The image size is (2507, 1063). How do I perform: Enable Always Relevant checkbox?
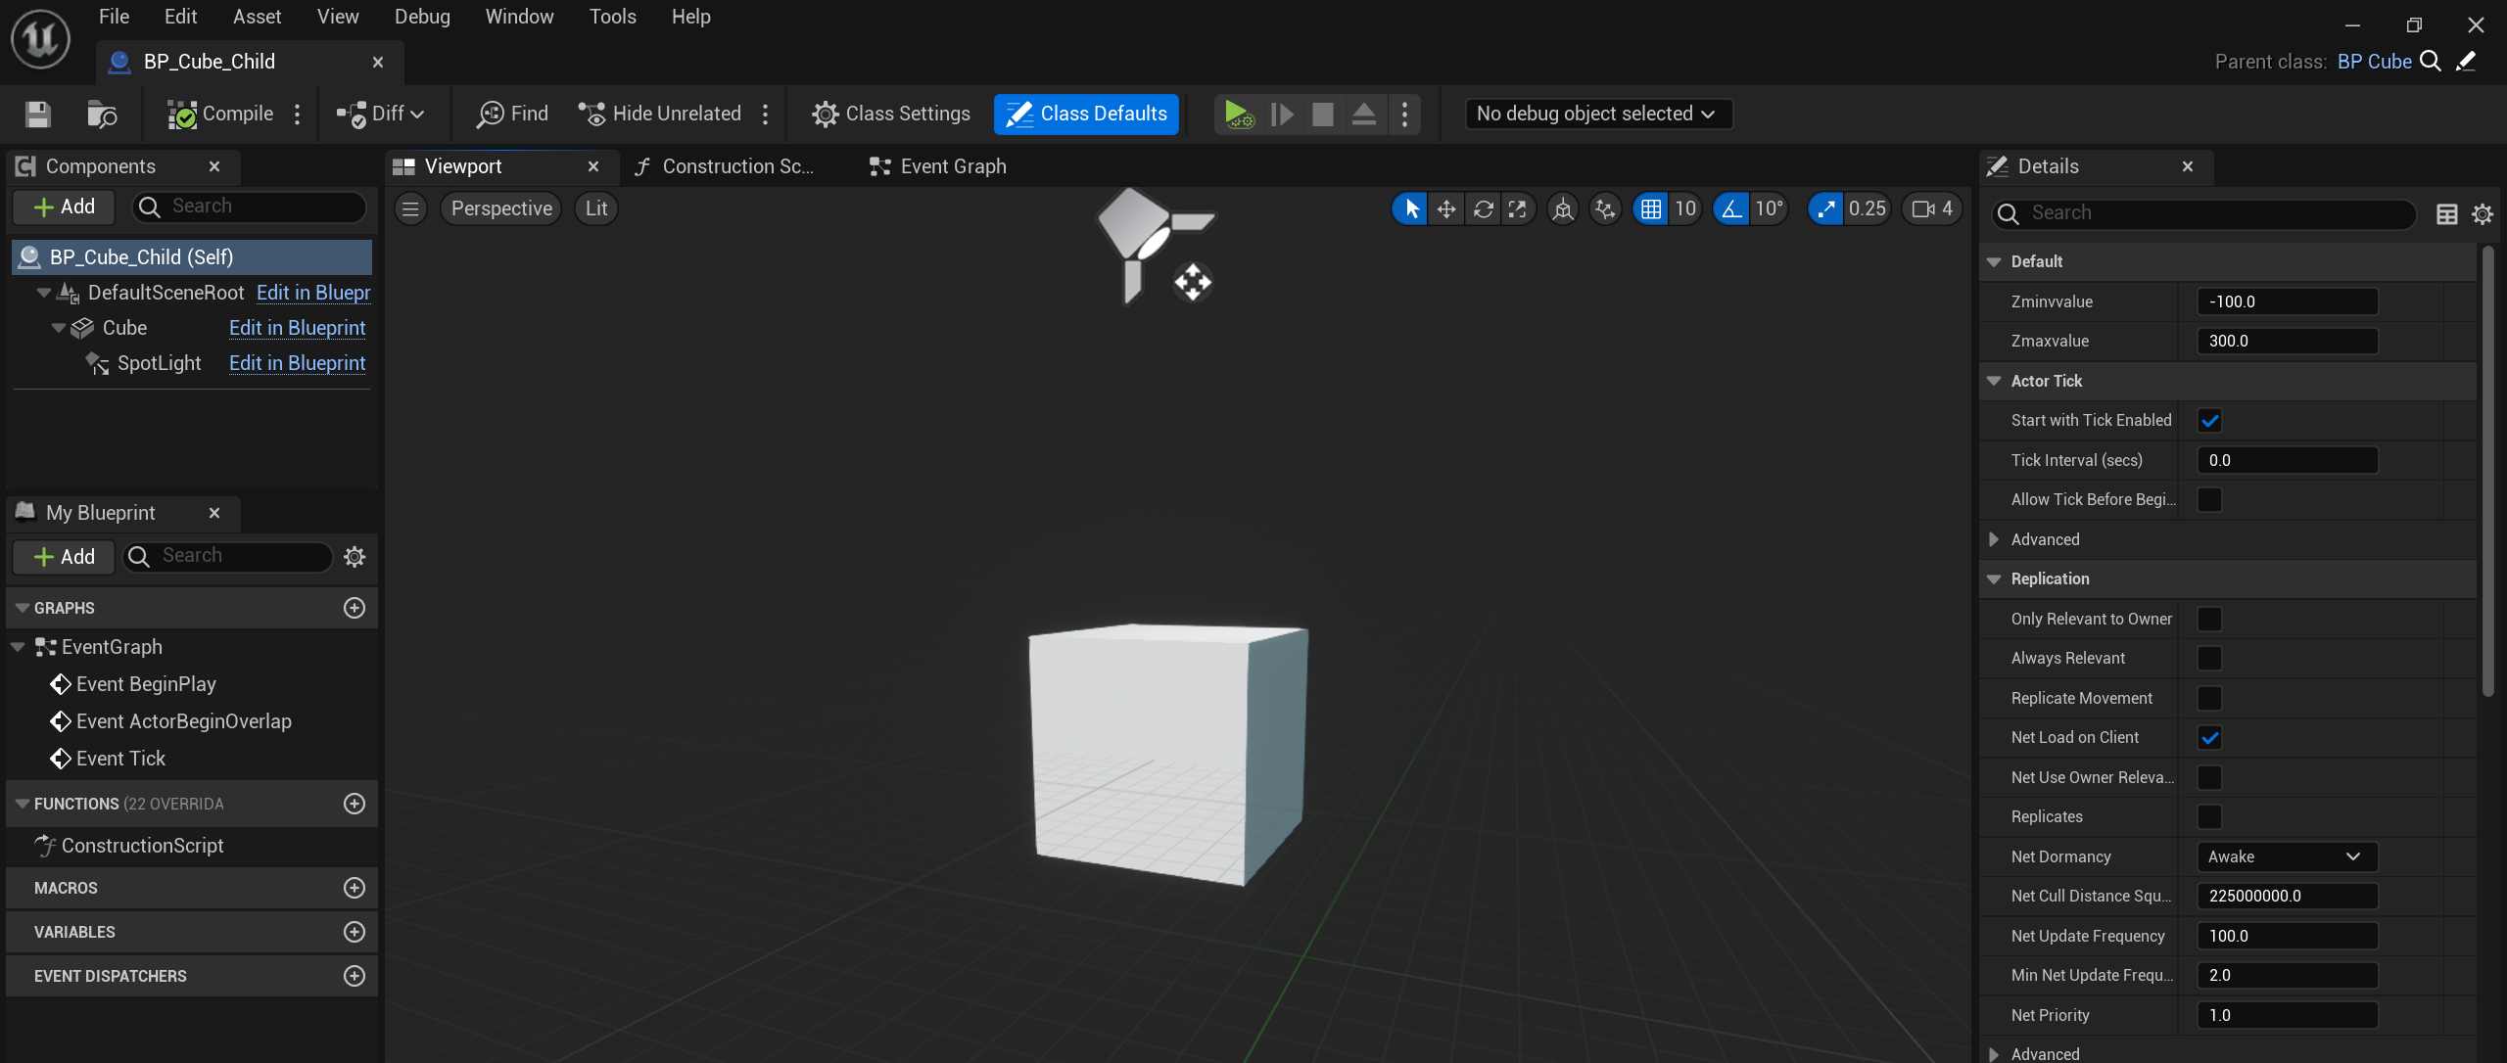[2209, 659]
